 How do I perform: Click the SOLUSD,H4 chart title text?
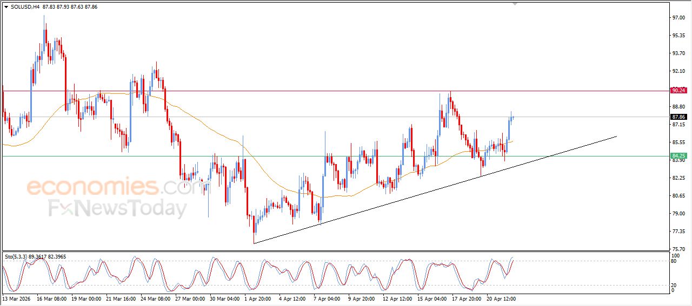click(25, 7)
